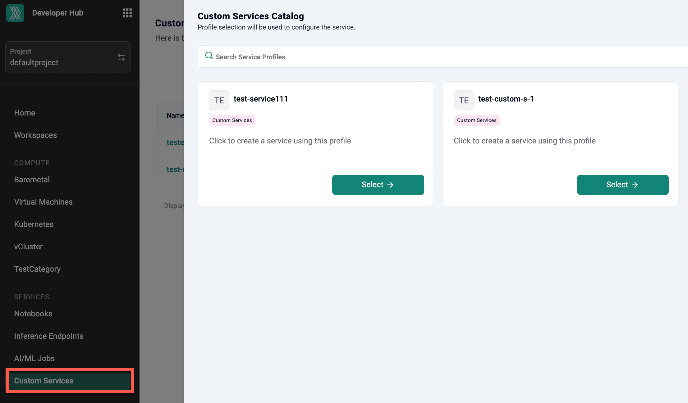This screenshot has width=688, height=403.
Task: Go to vCluster page
Action: pyautogui.click(x=28, y=247)
